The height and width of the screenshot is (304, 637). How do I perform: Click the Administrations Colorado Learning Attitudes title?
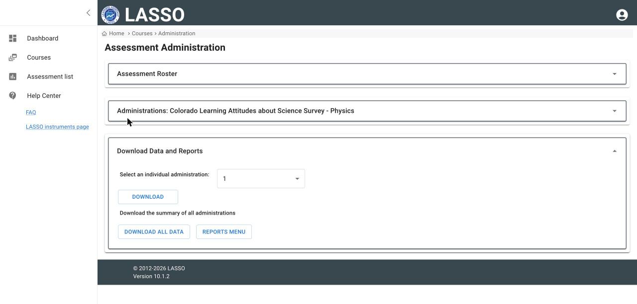235,111
